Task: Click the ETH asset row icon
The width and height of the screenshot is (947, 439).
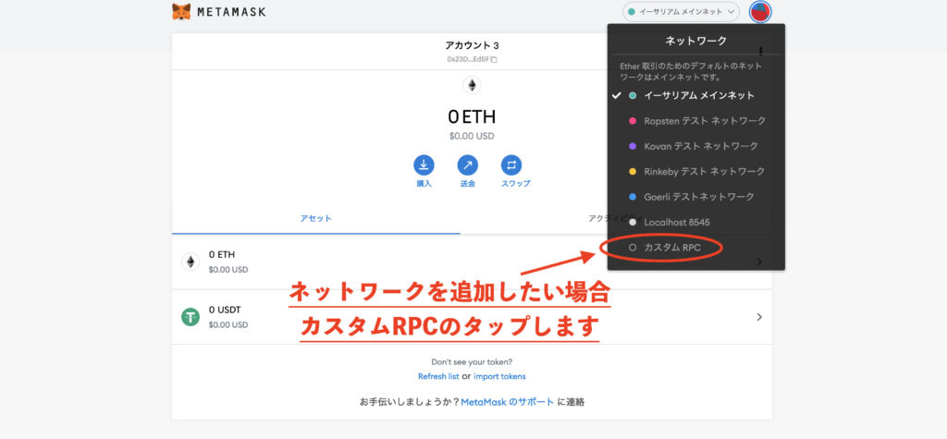Action: coord(191,262)
